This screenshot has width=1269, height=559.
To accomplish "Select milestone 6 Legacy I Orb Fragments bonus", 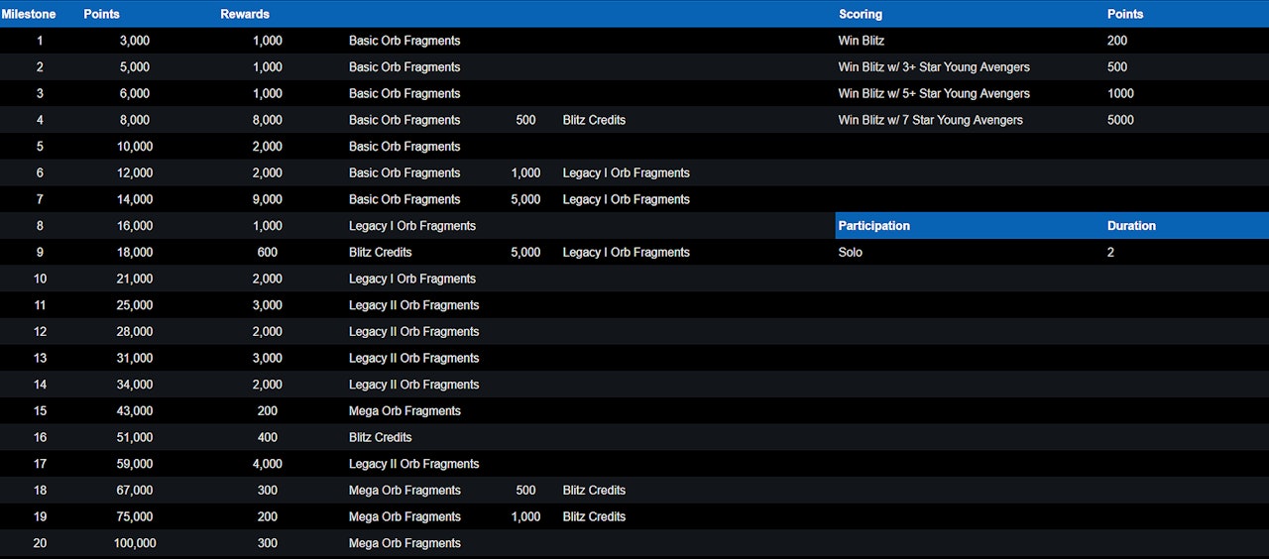I will [x=626, y=173].
